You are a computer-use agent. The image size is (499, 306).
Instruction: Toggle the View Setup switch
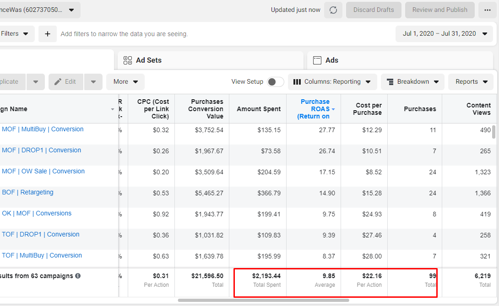276,82
